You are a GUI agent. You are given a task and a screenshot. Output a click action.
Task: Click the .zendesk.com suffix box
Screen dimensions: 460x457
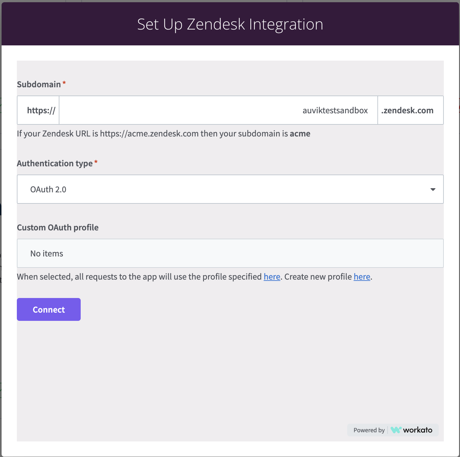click(x=410, y=110)
